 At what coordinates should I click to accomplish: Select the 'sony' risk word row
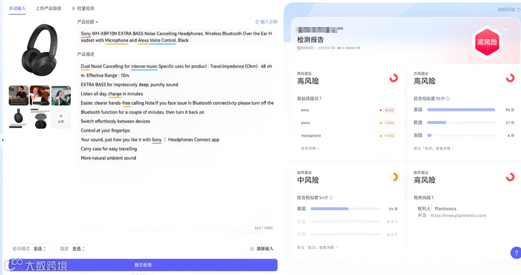pyautogui.click(x=348, y=110)
